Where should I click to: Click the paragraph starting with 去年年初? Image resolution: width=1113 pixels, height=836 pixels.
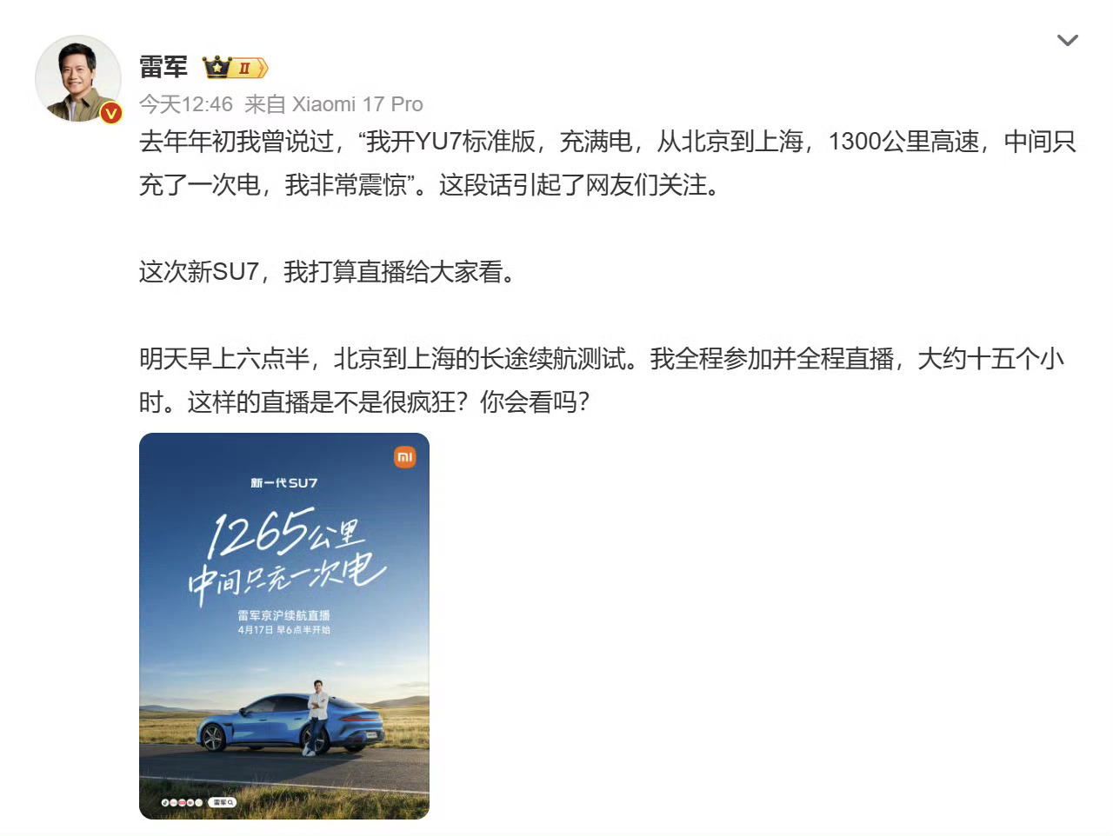pyautogui.click(x=608, y=163)
